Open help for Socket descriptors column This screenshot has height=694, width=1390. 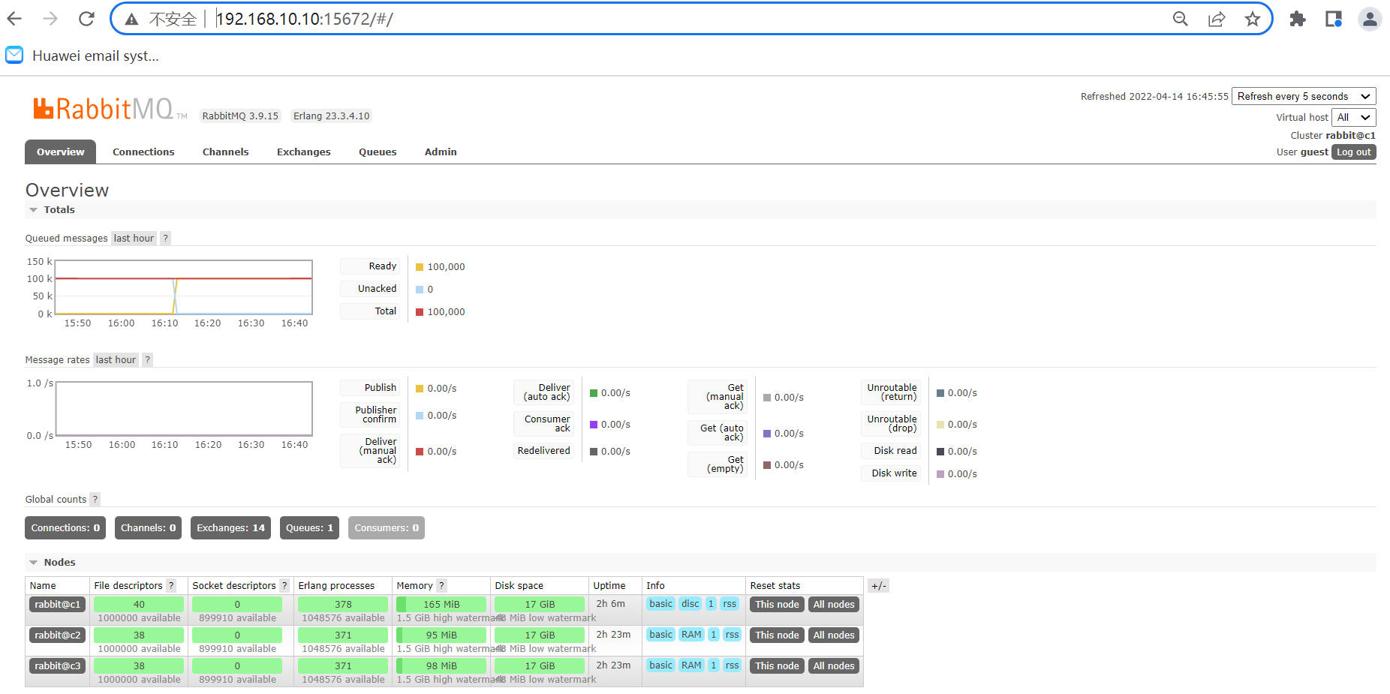tap(284, 586)
